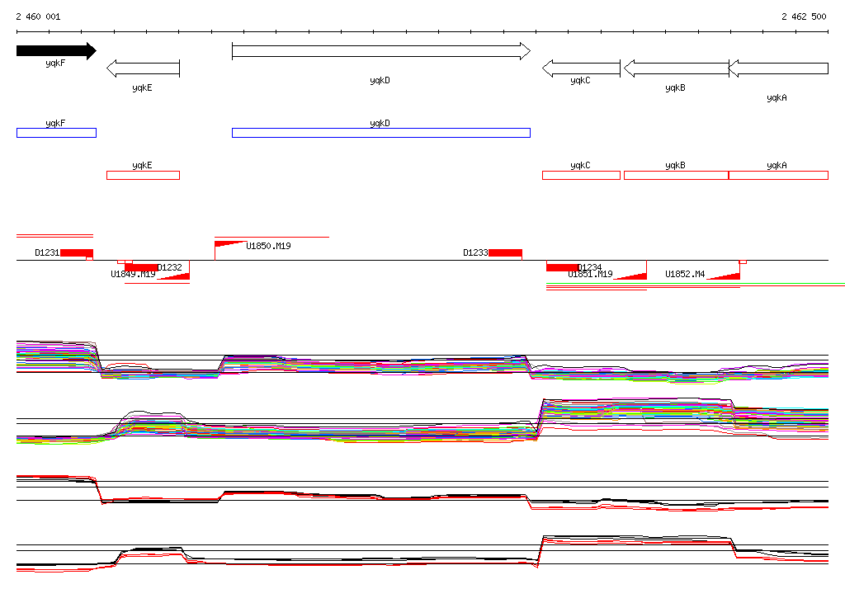This screenshot has height=589, width=845.
Task: Click the red yqkB rectangle
Action: (677, 175)
